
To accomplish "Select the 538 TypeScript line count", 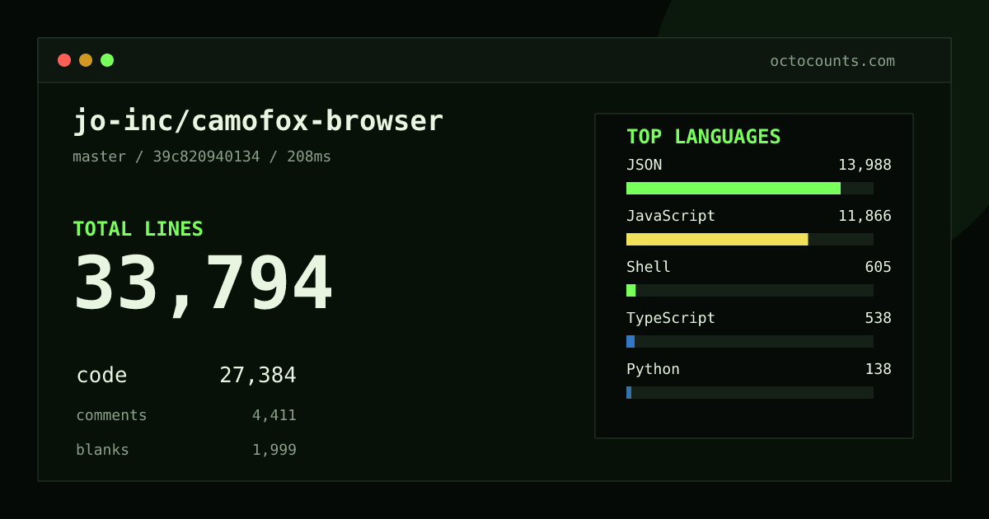I will point(878,318).
